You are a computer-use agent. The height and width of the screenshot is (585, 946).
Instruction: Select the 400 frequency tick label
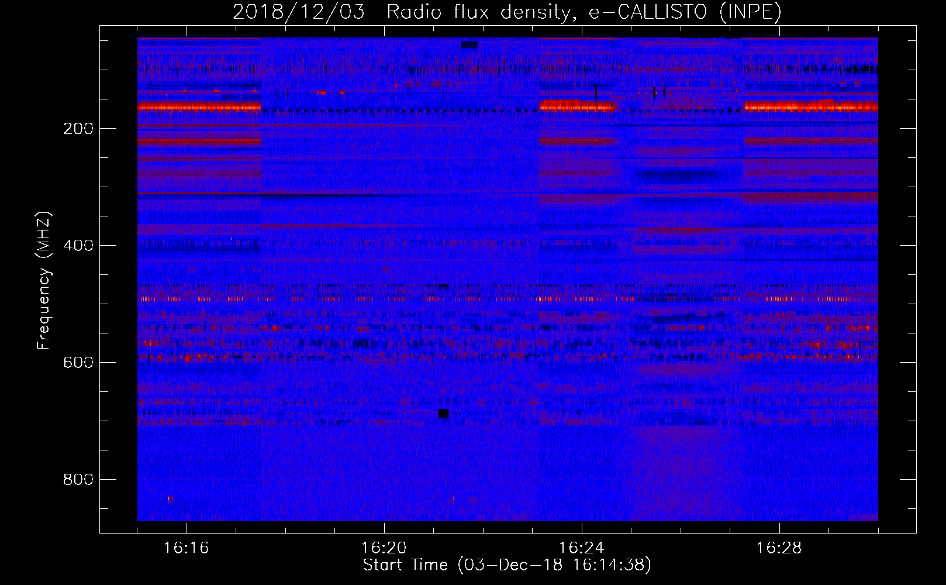[78, 246]
